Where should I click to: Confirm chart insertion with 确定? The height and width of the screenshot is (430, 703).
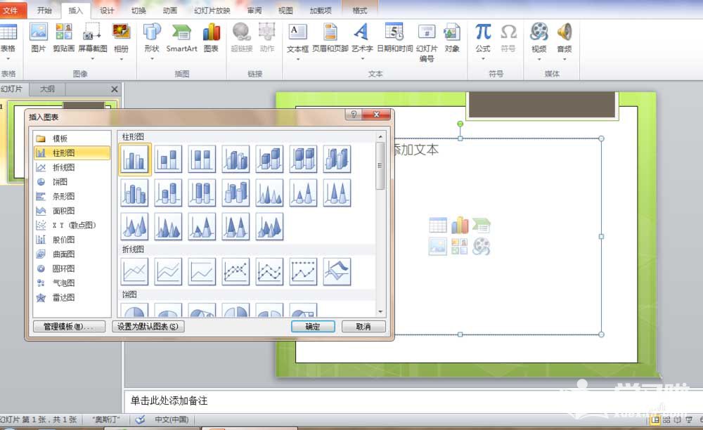pos(312,326)
